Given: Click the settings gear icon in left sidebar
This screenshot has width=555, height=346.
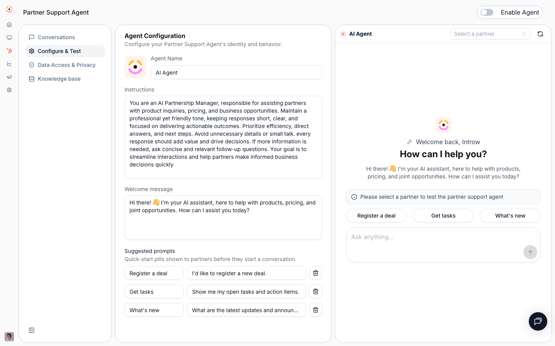Looking at the screenshot, I should (x=9, y=90).
